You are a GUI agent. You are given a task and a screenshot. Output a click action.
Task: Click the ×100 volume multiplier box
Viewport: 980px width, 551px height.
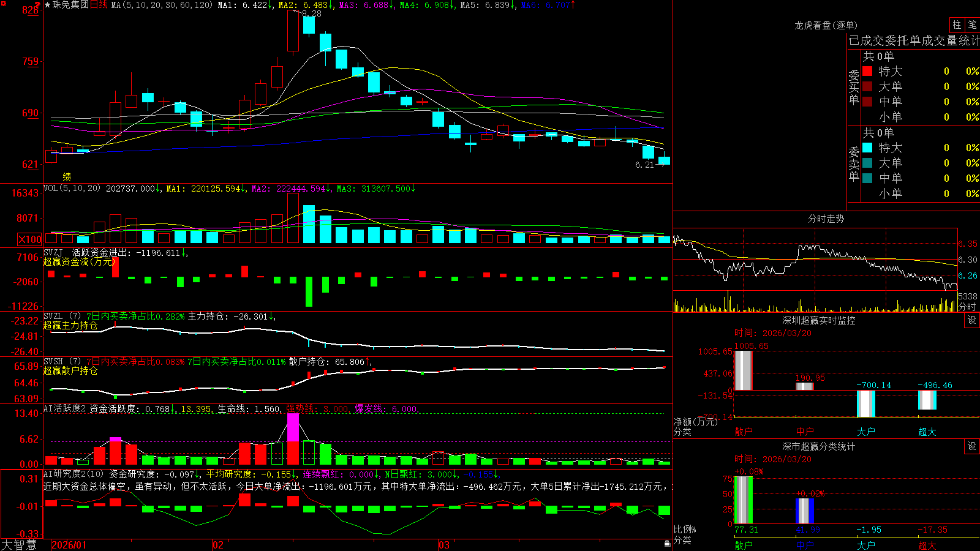click(x=30, y=239)
